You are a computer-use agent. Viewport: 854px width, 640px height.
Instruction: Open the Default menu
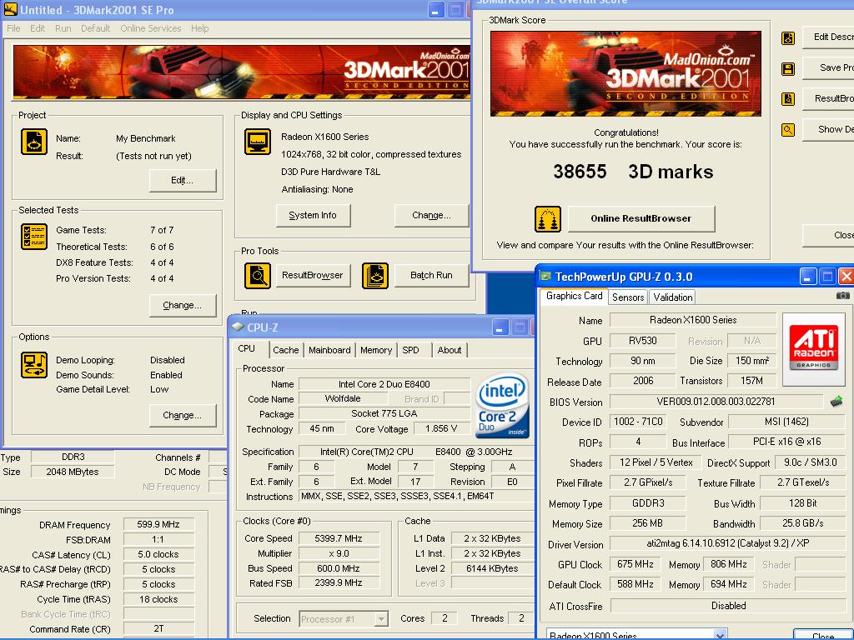95,28
